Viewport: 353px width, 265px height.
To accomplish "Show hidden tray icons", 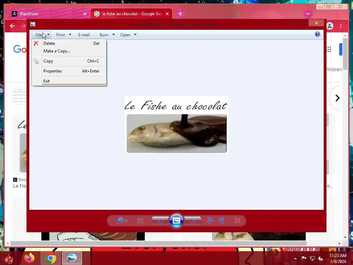I will [295, 258].
